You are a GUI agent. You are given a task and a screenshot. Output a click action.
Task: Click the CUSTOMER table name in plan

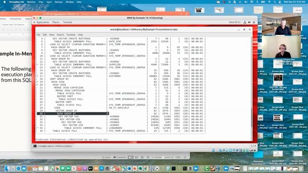point(115,76)
